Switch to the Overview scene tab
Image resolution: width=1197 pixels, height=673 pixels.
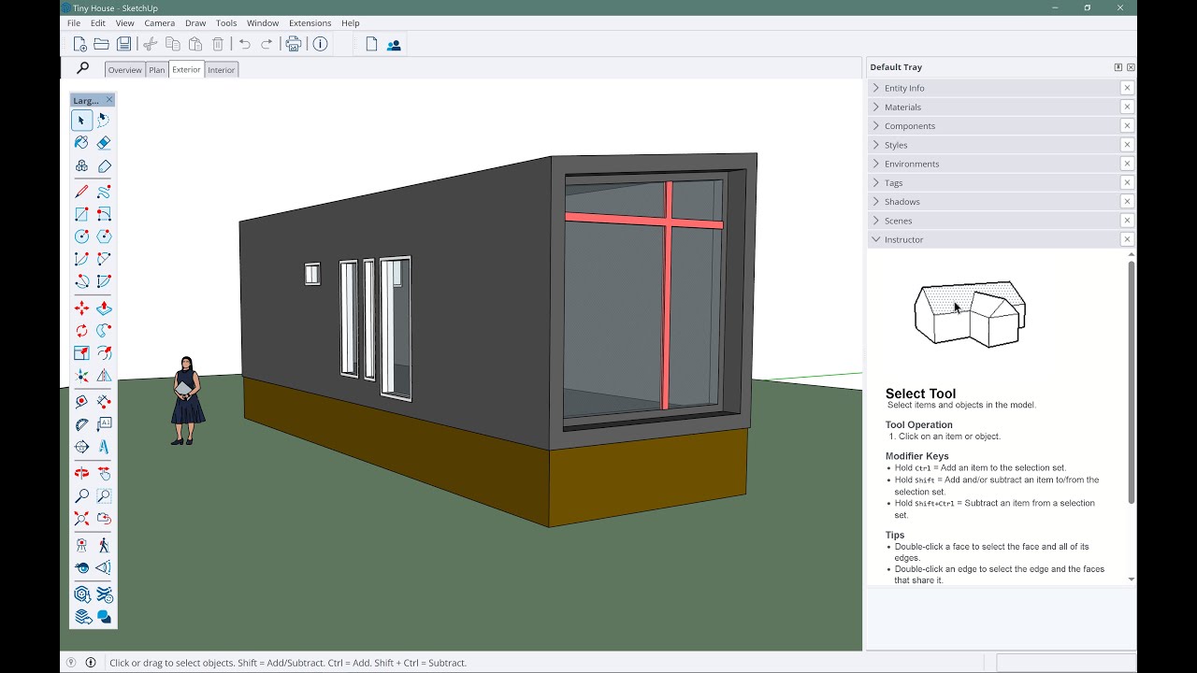124,70
